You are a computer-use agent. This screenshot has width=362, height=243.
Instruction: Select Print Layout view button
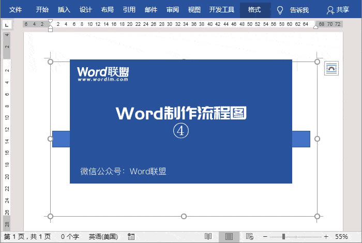pos(229,236)
